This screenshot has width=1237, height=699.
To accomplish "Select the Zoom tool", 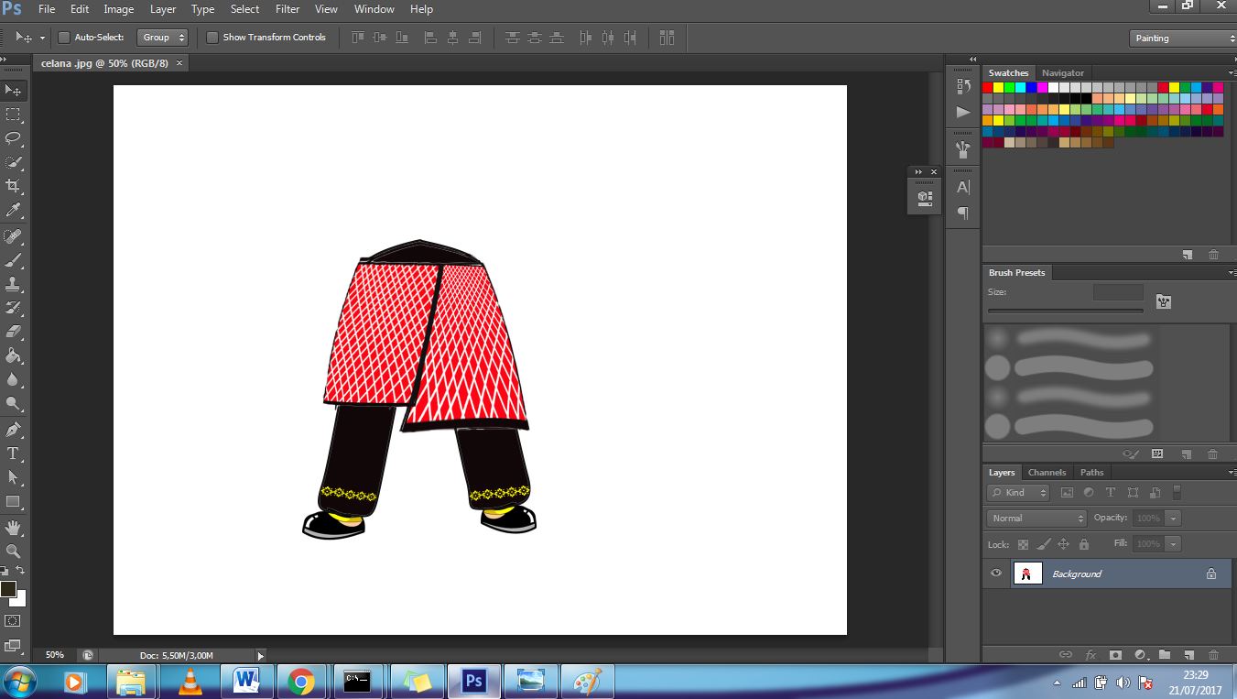I will (14, 551).
